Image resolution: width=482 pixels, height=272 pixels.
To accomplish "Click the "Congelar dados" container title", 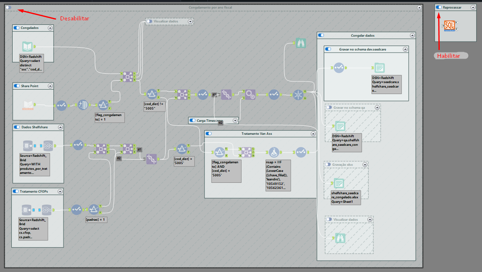I will click(x=363, y=35).
